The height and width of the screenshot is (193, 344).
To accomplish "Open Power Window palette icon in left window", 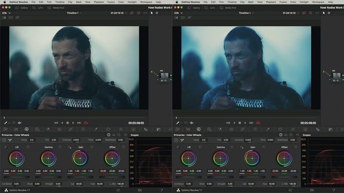I will 108,129.
